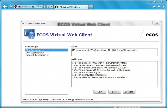167x108 pixels.
Task: Click the browser forward arrow
Action: (x=11, y=7)
